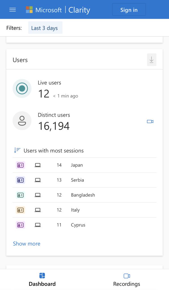This screenshot has height=290, width=169.
Task: Click the laptop device icon for Japan
Action: (38, 165)
